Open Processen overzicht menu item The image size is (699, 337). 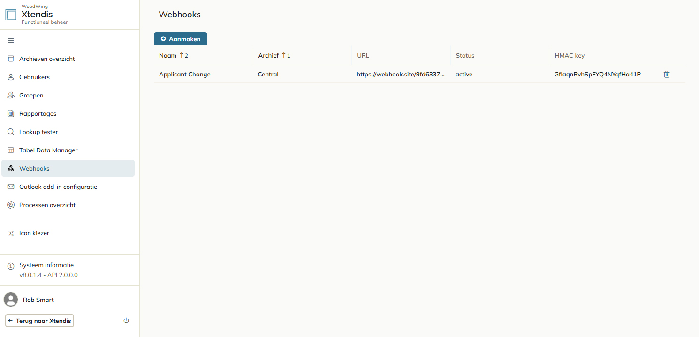(68, 205)
